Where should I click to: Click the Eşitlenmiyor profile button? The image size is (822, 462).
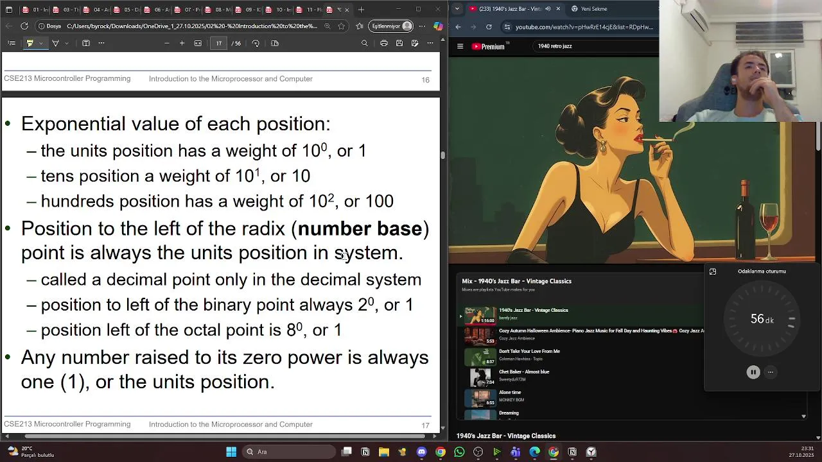(392, 26)
